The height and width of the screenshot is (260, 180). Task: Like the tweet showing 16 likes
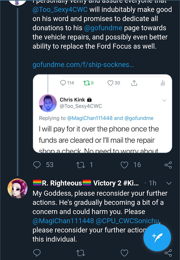click(x=124, y=165)
